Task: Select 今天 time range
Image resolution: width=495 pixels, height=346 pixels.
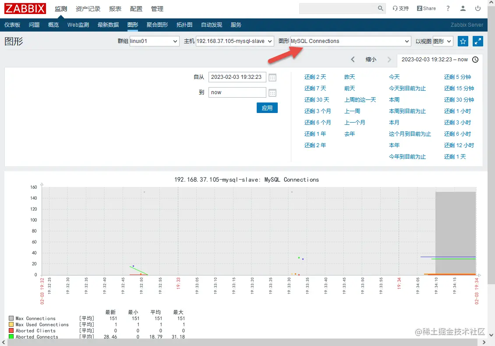Action: pyautogui.click(x=394, y=77)
